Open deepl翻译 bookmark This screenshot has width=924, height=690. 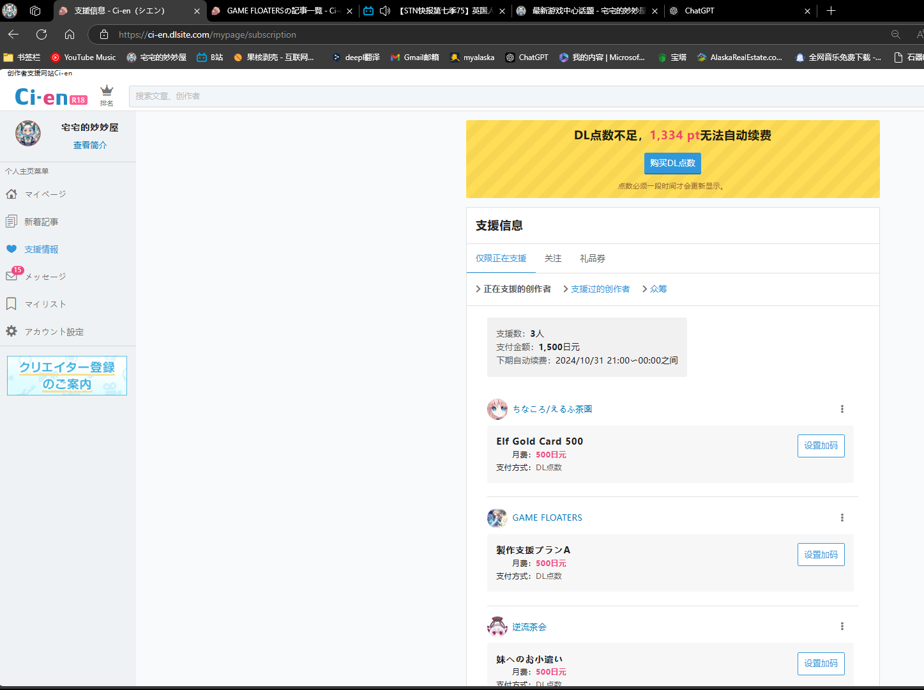click(x=356, y=57)
